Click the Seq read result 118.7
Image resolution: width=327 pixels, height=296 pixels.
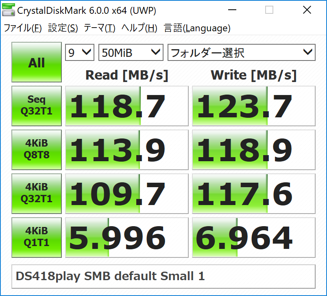click(x=127, y=106)
